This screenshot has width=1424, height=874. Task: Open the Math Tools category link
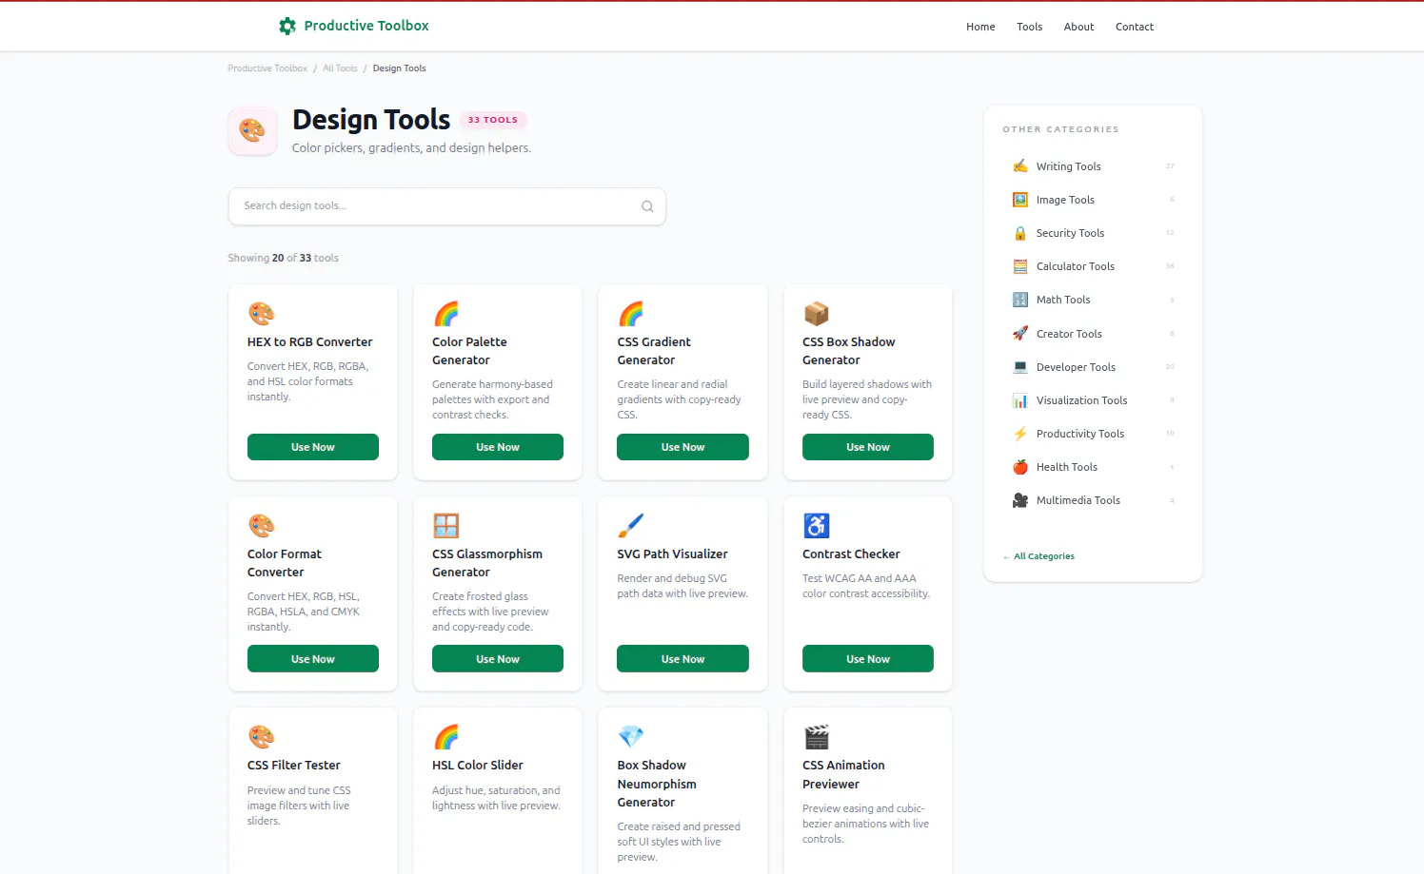coord(1093,300)
